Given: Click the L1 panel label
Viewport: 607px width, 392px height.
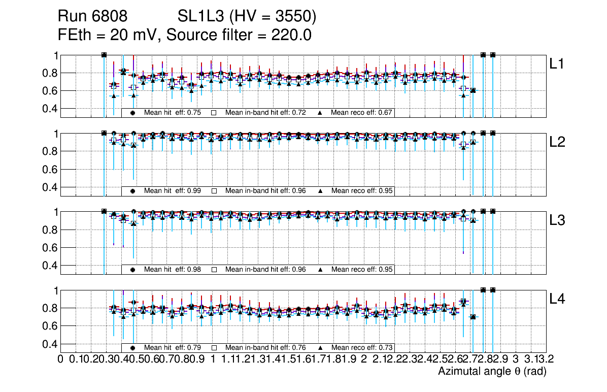Looking at the screenshot, I should [x=558, y=64].
